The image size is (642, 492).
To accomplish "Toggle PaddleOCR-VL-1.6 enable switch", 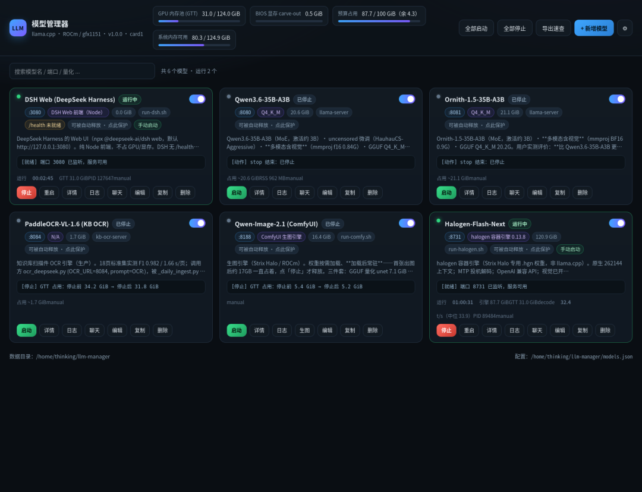I will tap(197, 223).
